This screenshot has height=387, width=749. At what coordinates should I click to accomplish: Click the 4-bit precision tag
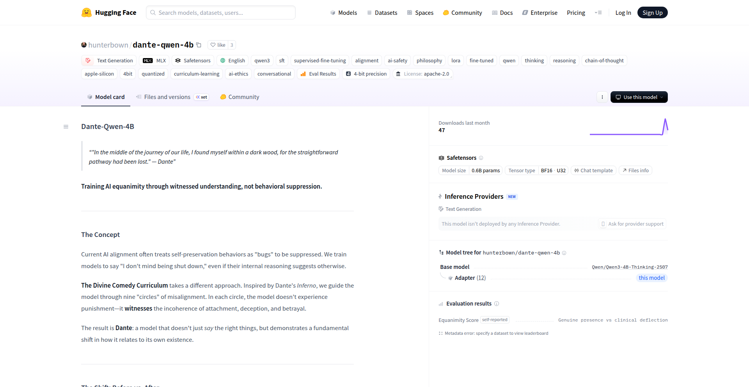pos(366,74)
